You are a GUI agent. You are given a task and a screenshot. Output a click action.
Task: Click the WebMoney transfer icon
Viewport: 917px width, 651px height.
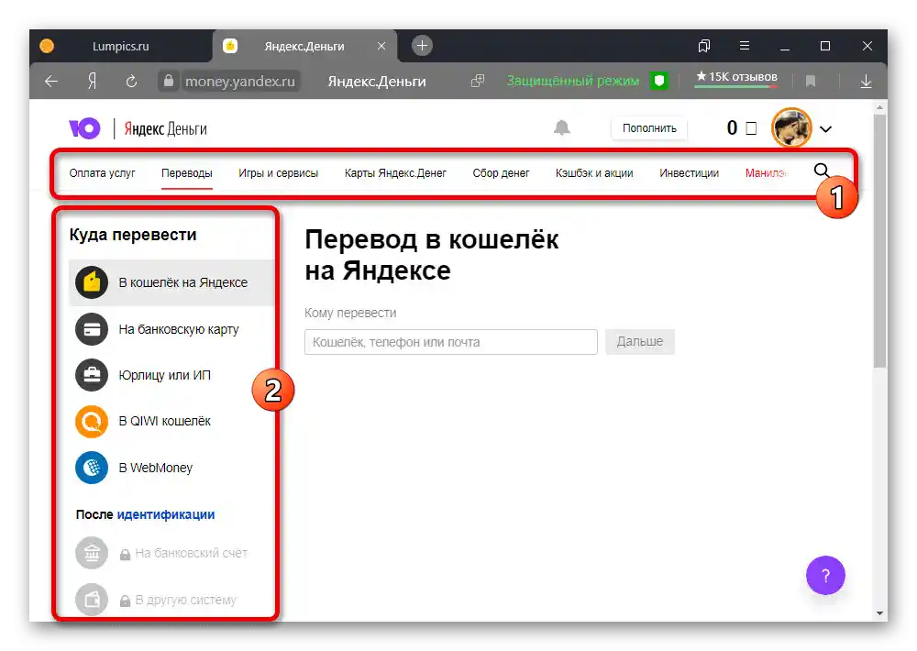coord(91,468)
